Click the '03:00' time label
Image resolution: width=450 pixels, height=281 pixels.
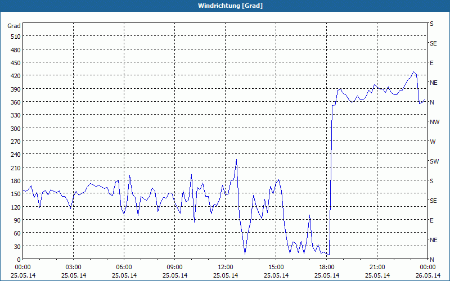(74, 268)
